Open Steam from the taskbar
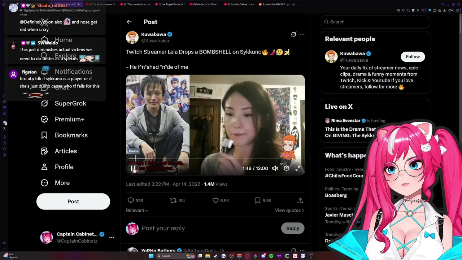This screenshot has height=260, width=462. click(x=215, y=256)
